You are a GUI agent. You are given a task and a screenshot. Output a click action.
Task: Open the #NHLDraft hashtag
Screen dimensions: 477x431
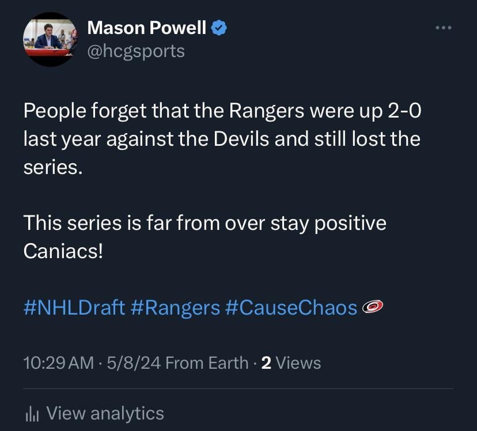tap(74, 307)
